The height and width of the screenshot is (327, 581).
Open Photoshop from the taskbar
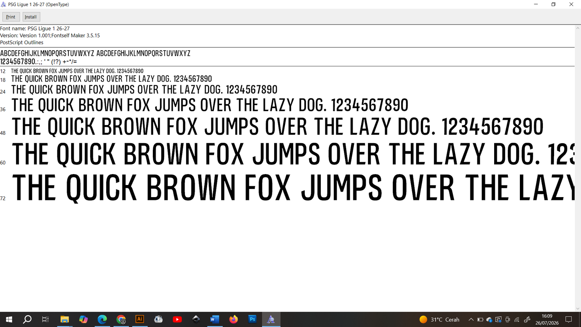(x=253, y=319)
